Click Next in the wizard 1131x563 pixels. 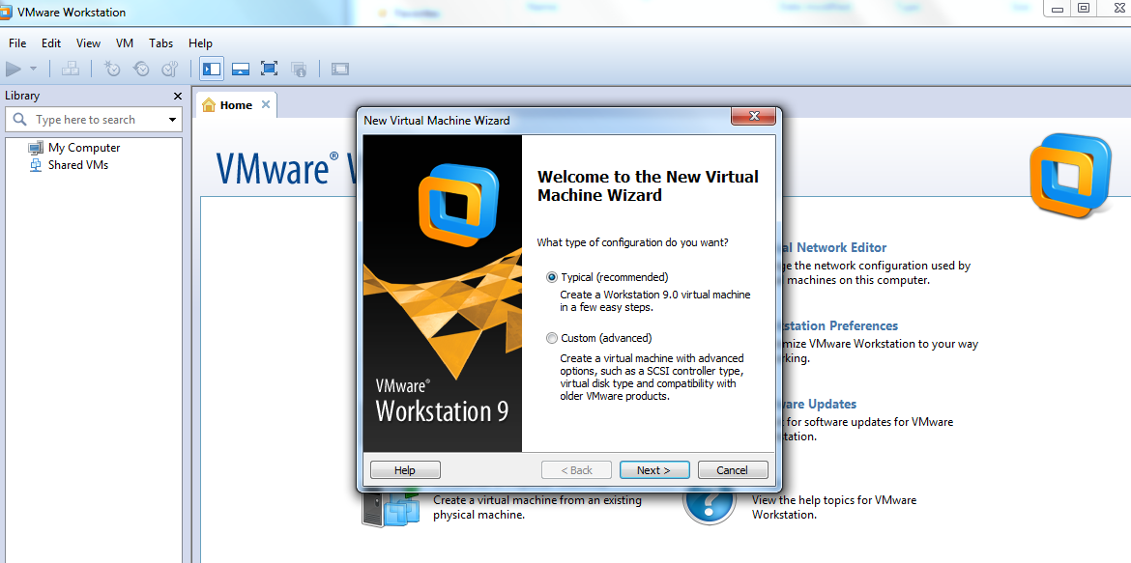point(654,469)
